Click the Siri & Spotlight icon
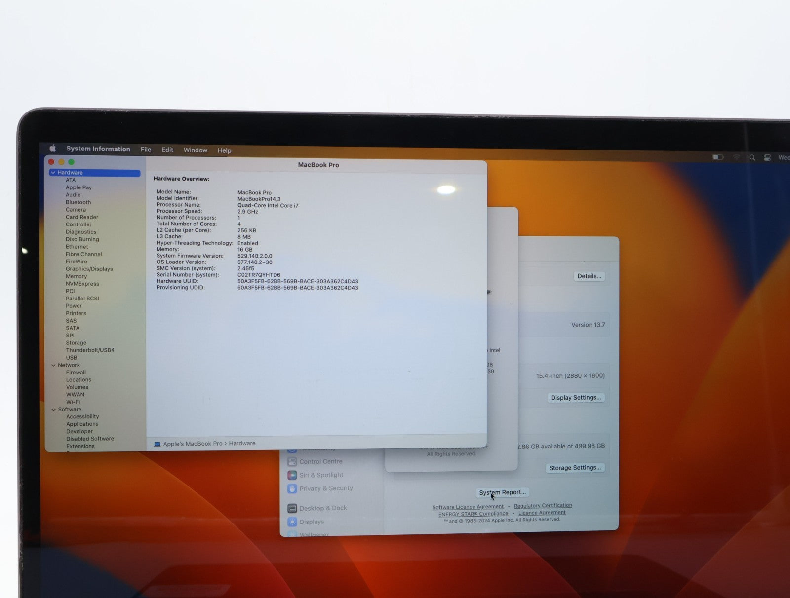The height and width of the screenshot is (598, 790). click(292, 475)
